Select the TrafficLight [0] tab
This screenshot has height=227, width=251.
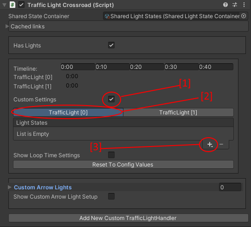68,113
